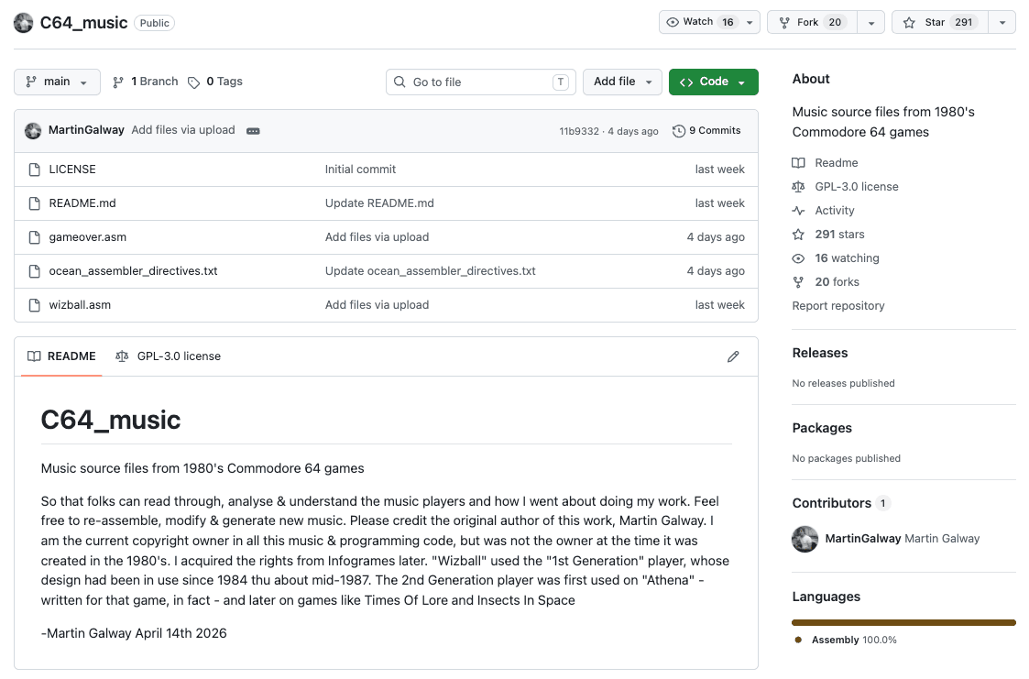
Task: Open the Watch notification options dropdown arrow
Action: click(x=750, y=22)
